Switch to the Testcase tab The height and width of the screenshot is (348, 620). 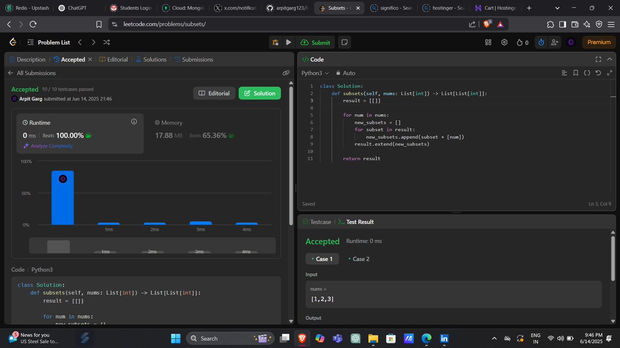tap(316, 222)
